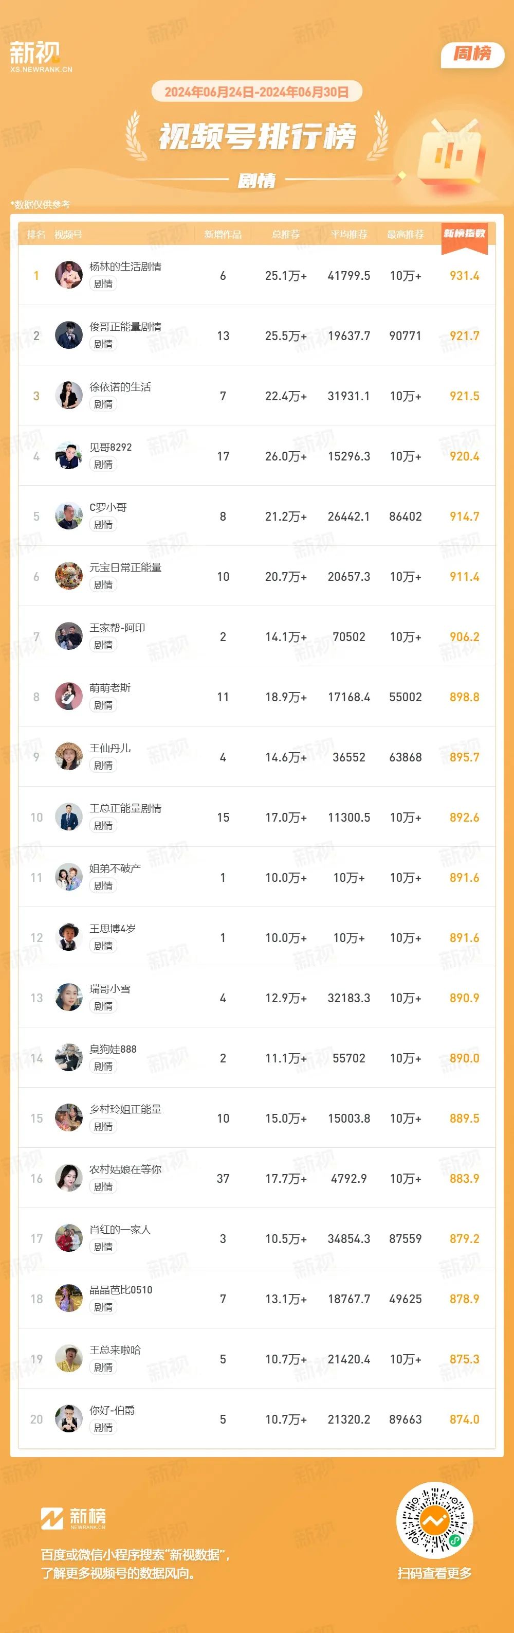Open 姐弟不破产 avatar thumbnail
The height and width of the screenshot is (1633, 514).
68,877
